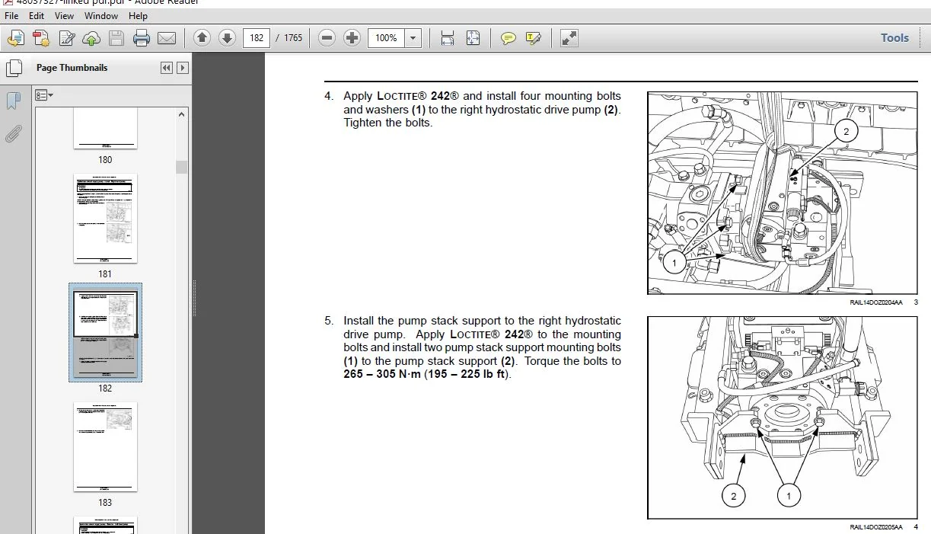
Task: Open the Bookmarks panel icon
Action: tap(14, 101)
